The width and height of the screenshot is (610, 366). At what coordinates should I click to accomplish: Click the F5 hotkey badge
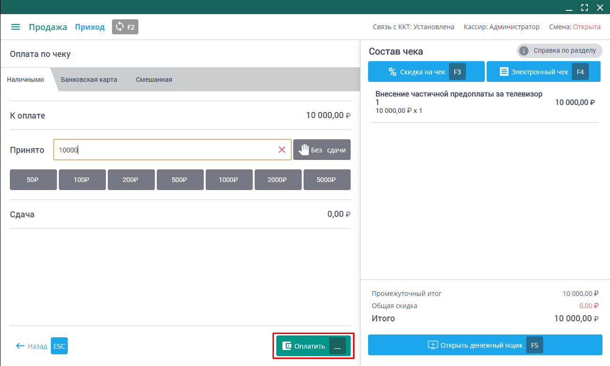click(535, 345)
